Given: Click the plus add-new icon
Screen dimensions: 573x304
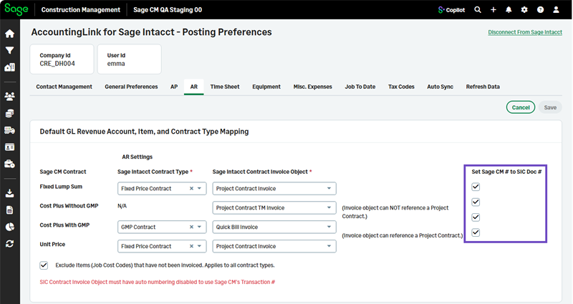Looking at the screenshot, I should 493,10.
